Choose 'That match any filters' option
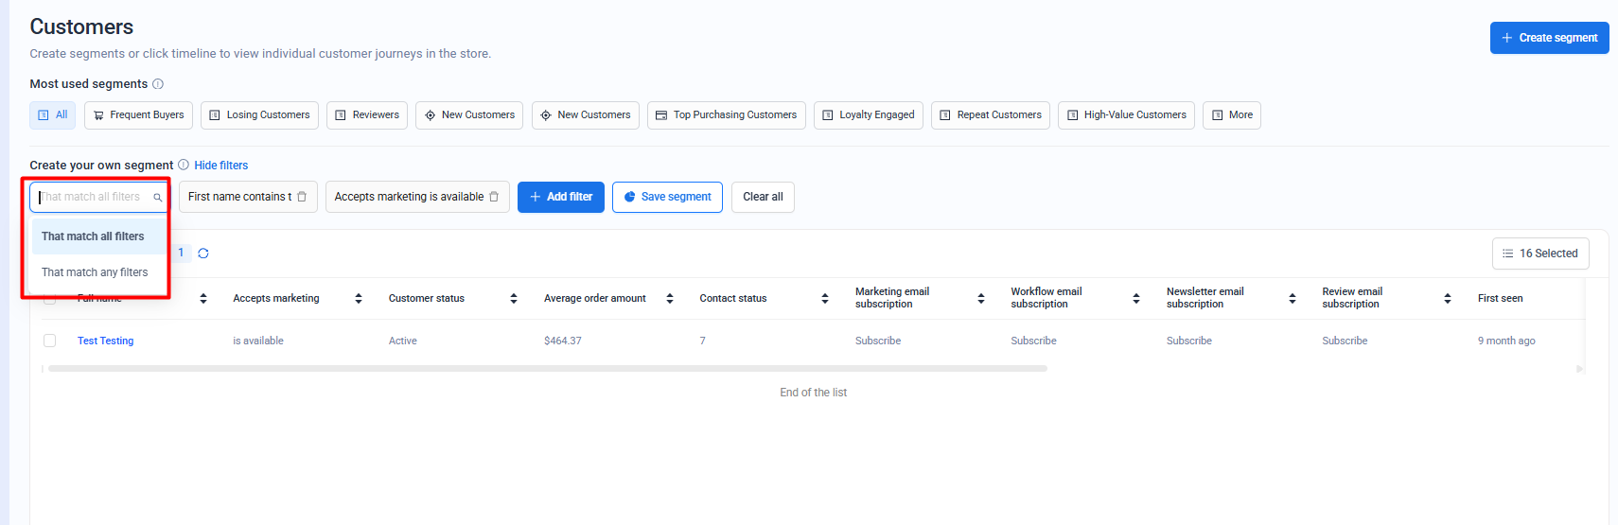 click(x=95, y=272)
